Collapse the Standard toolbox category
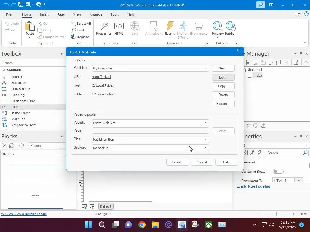 click(x=4, y=70)
